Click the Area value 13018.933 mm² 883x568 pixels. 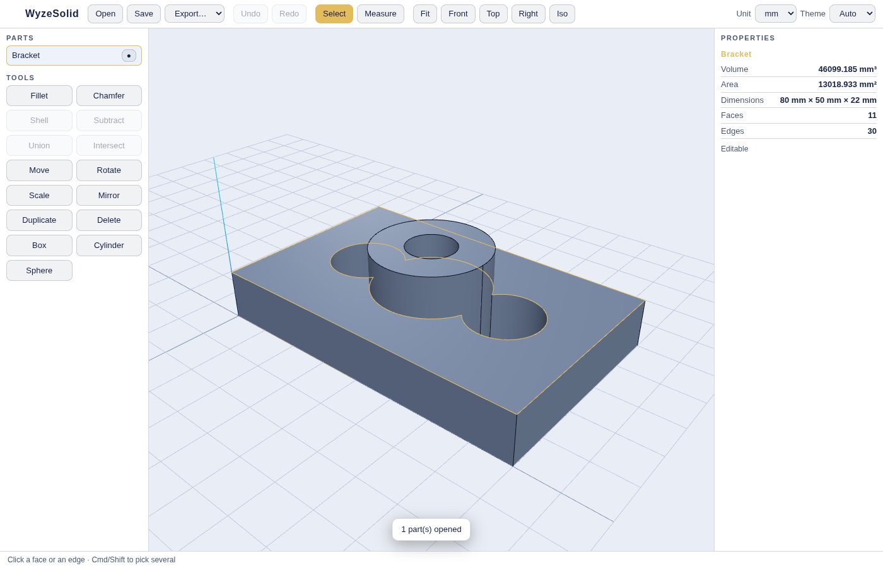(847, 85)
